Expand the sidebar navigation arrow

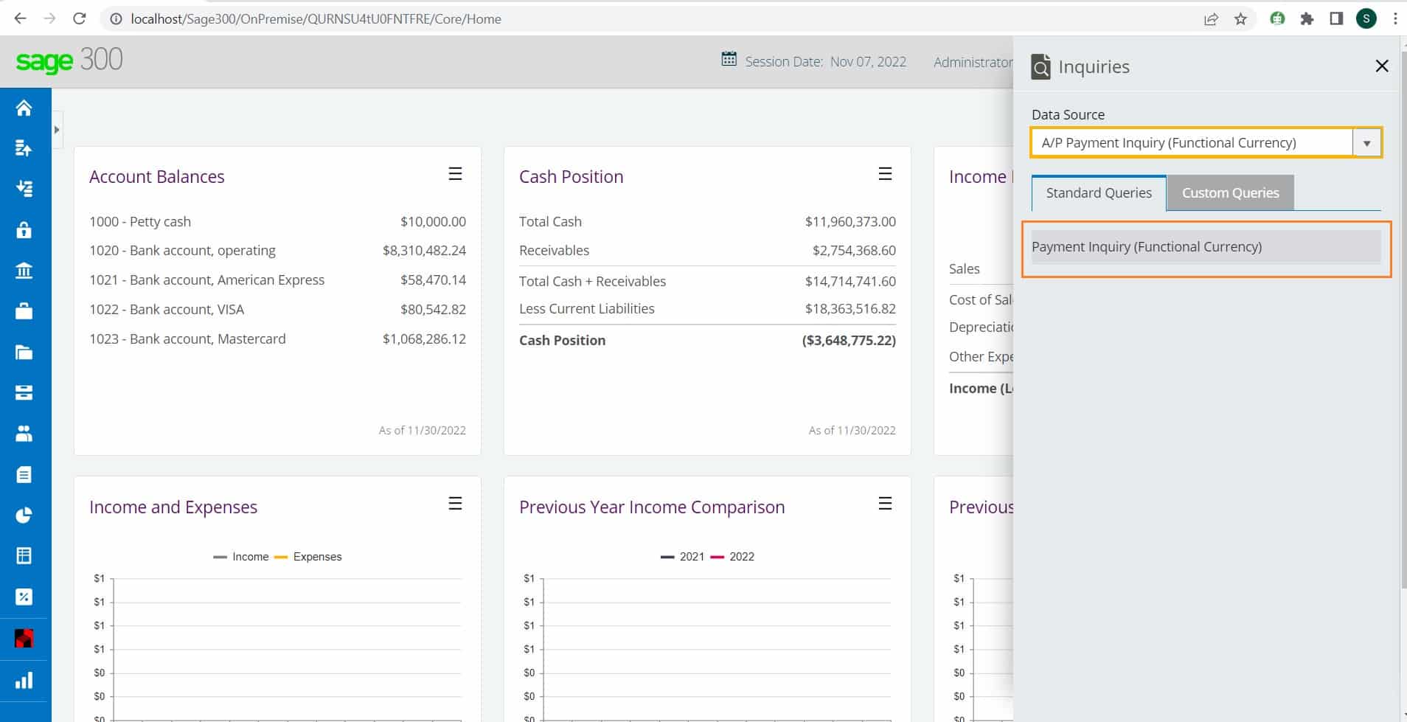pos(57,130)
